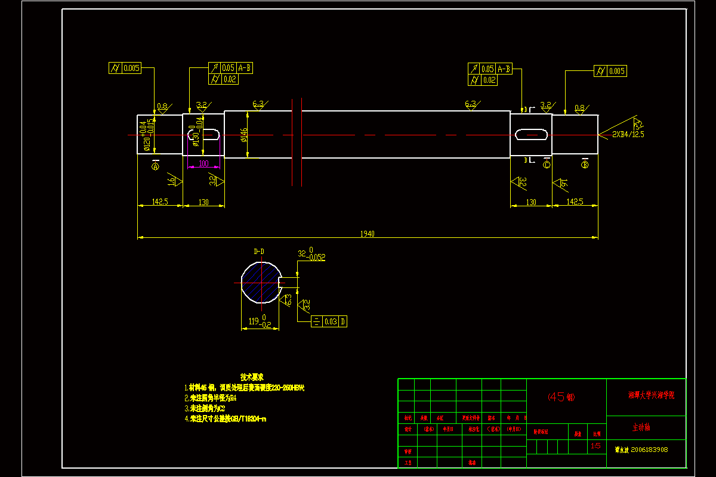Select the symmetry tolerance frame 0.03 D

[329, 321]
